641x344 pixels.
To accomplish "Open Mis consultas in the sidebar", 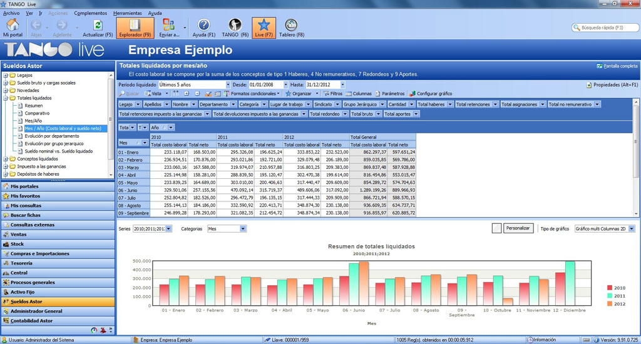I will tap(58, 206).
